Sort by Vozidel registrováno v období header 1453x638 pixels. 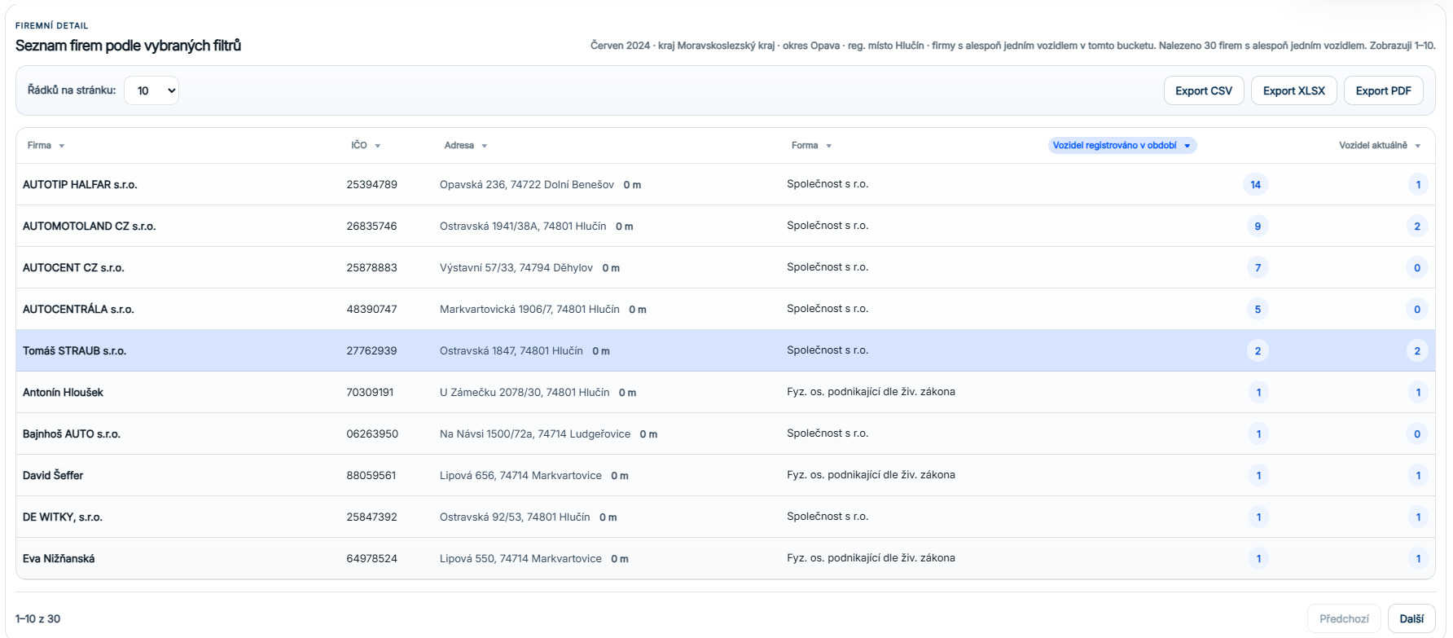[x=1122, y=145]
